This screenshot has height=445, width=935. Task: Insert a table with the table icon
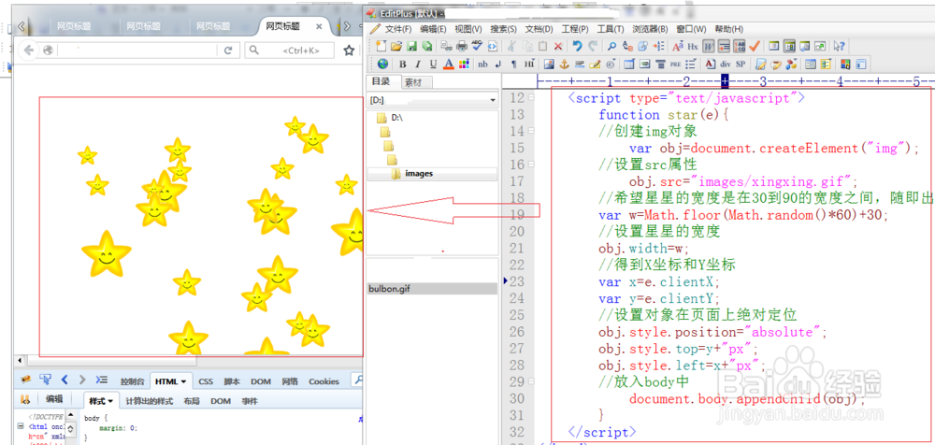(628, 64)
